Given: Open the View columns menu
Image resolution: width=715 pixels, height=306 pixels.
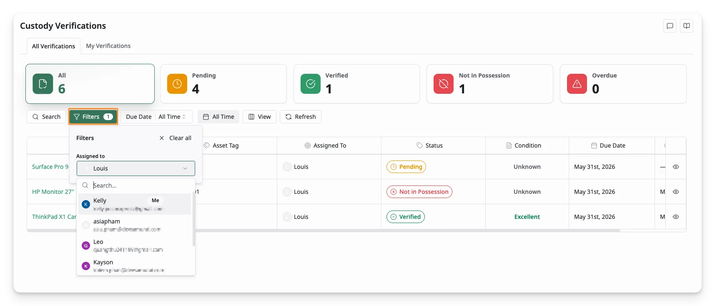Looking at the screenshot, I should (x=260, y=117).
